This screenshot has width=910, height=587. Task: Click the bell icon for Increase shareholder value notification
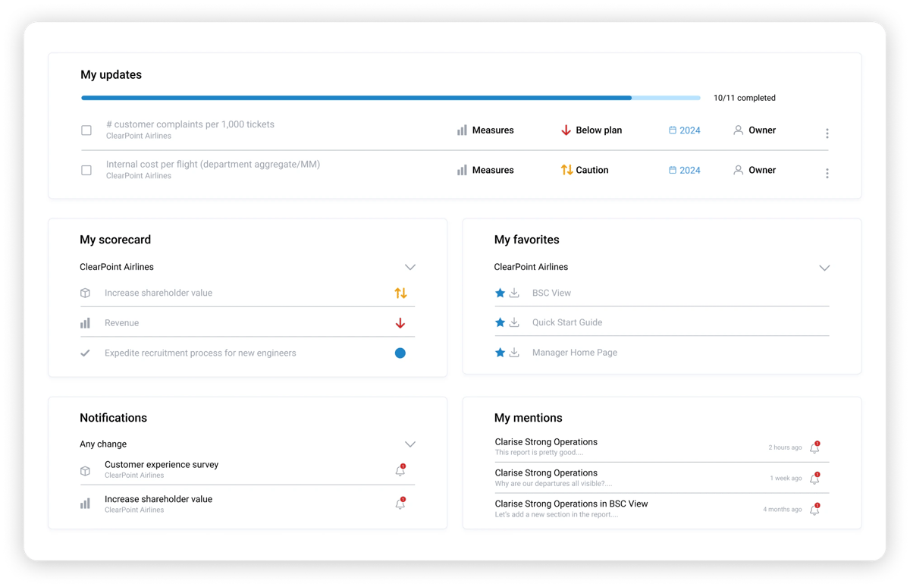pos(400,504)
